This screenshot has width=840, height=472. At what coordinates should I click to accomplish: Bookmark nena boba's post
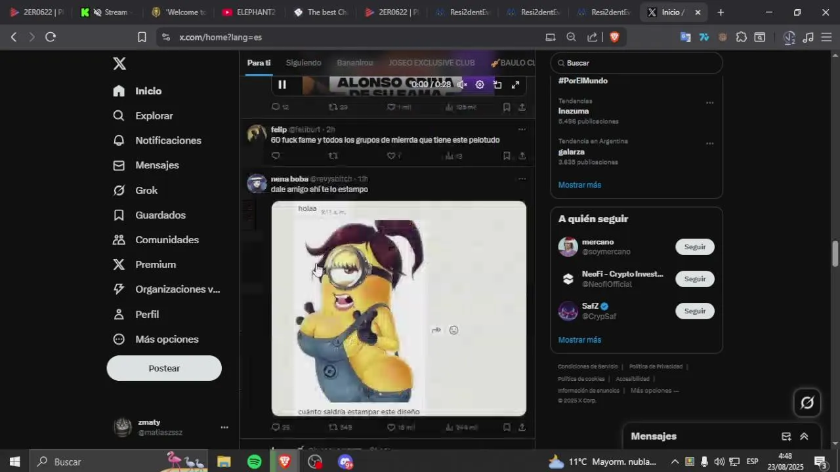click(x=507, y=427)
